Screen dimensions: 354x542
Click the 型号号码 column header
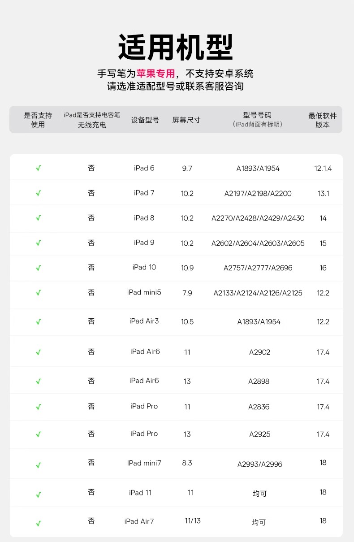257,115
